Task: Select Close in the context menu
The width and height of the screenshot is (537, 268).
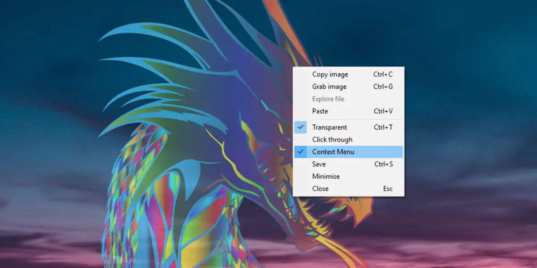Action: click(x=348, y=188)
